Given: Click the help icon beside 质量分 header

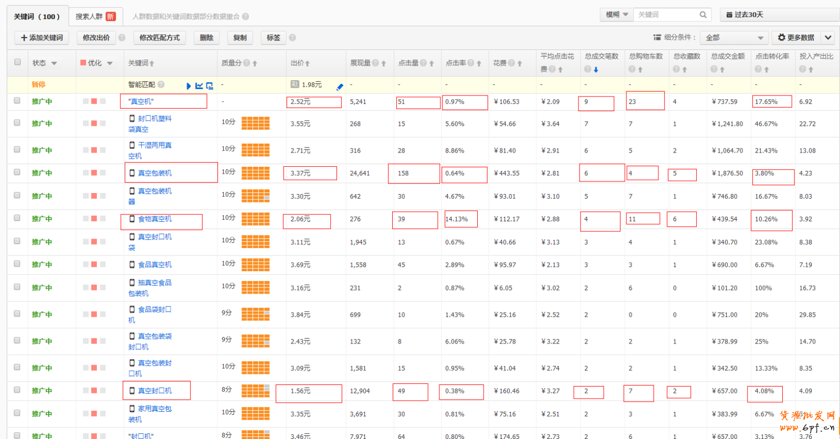Looking at the screenshot, I should point(246,63).
